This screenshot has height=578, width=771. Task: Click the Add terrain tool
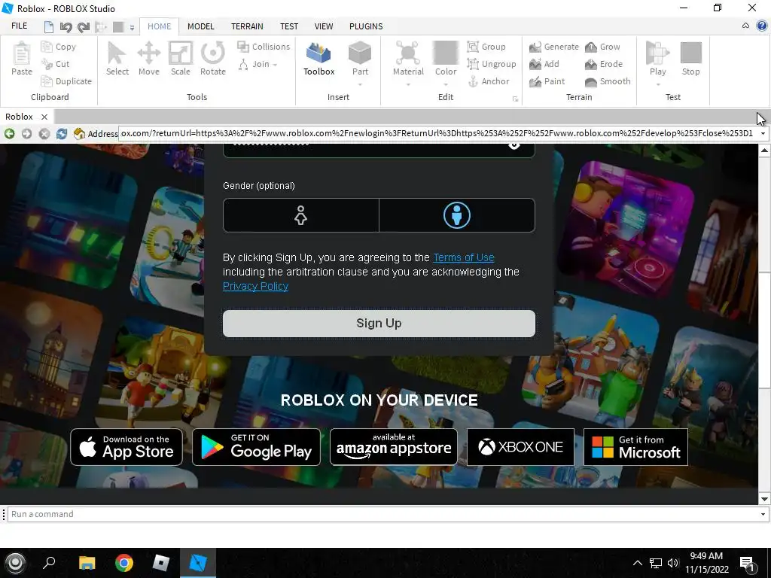(544, 64)
